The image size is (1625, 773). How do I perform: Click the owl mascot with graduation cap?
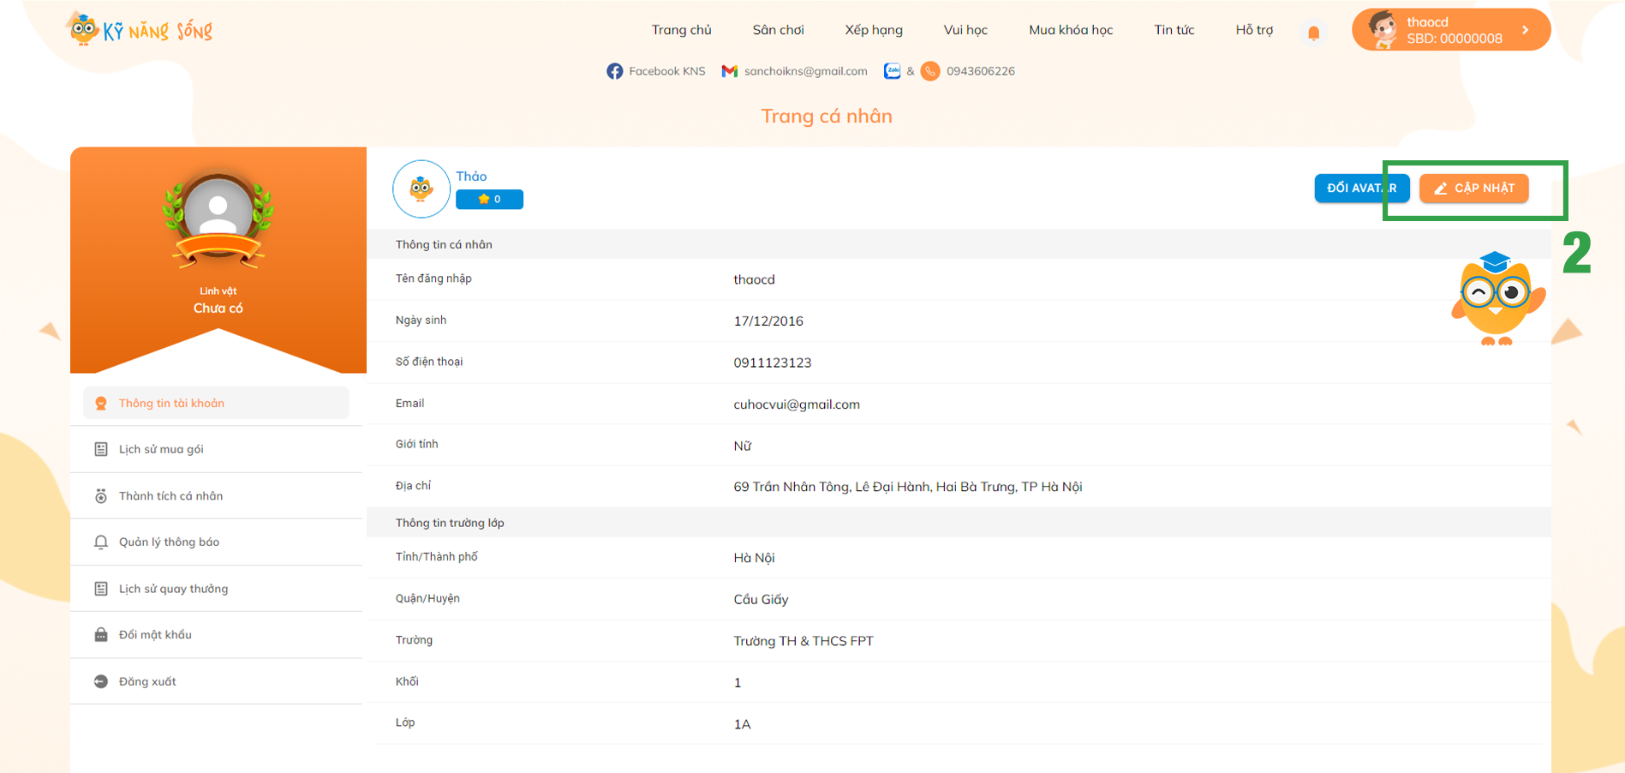point(1497,299)
